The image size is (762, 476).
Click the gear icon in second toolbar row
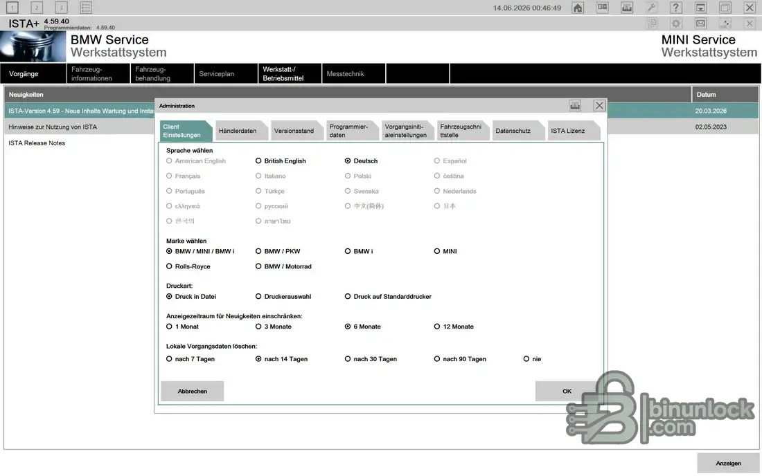click(676, 23)
